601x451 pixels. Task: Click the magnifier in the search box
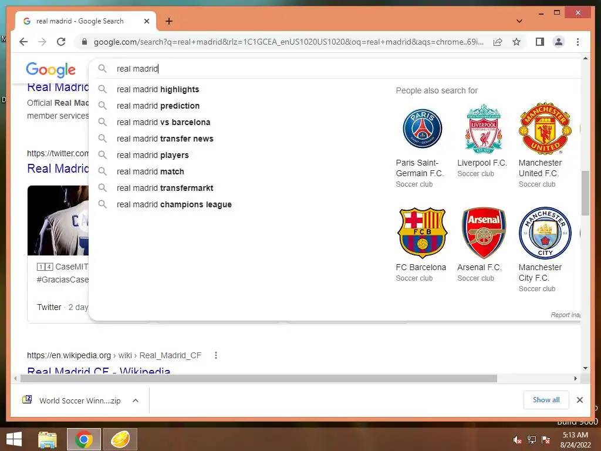tap(102, 69)
